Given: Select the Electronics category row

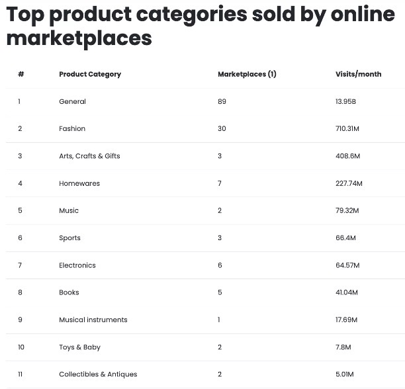Looking at the screenshot, I should [x=77, y=265].
